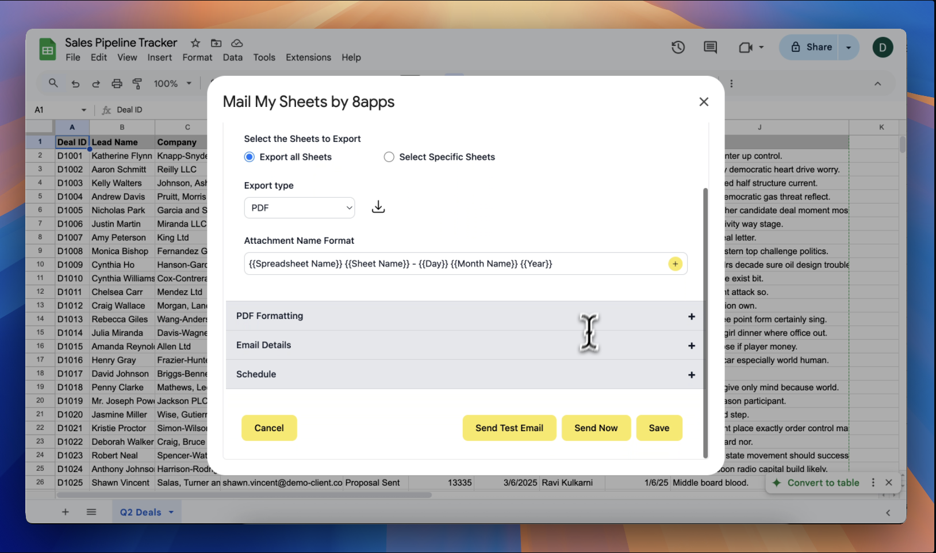Open version history clock icon
The width and height of the screenshot is (936, 553).
(x=678, y=48)
